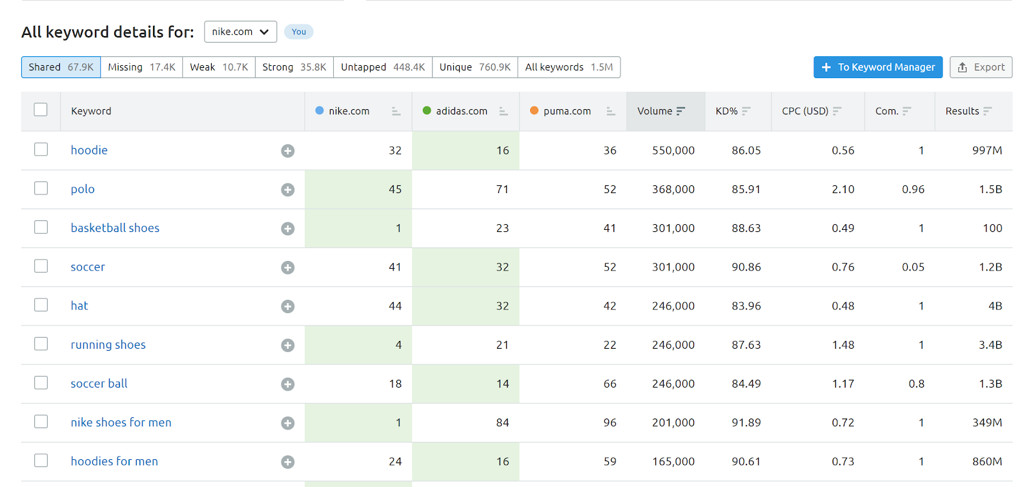Switch to the Unique 760.9K tab
Viewport: 1033px width, 487px height.
[x=475, y=67]
